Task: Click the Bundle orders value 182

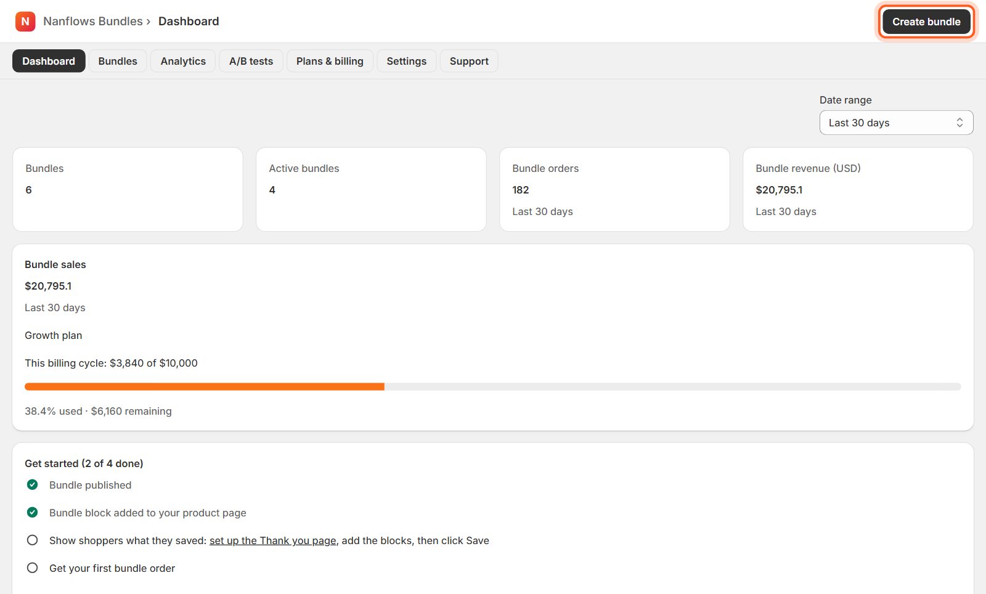Action: (x=521, y=190)
